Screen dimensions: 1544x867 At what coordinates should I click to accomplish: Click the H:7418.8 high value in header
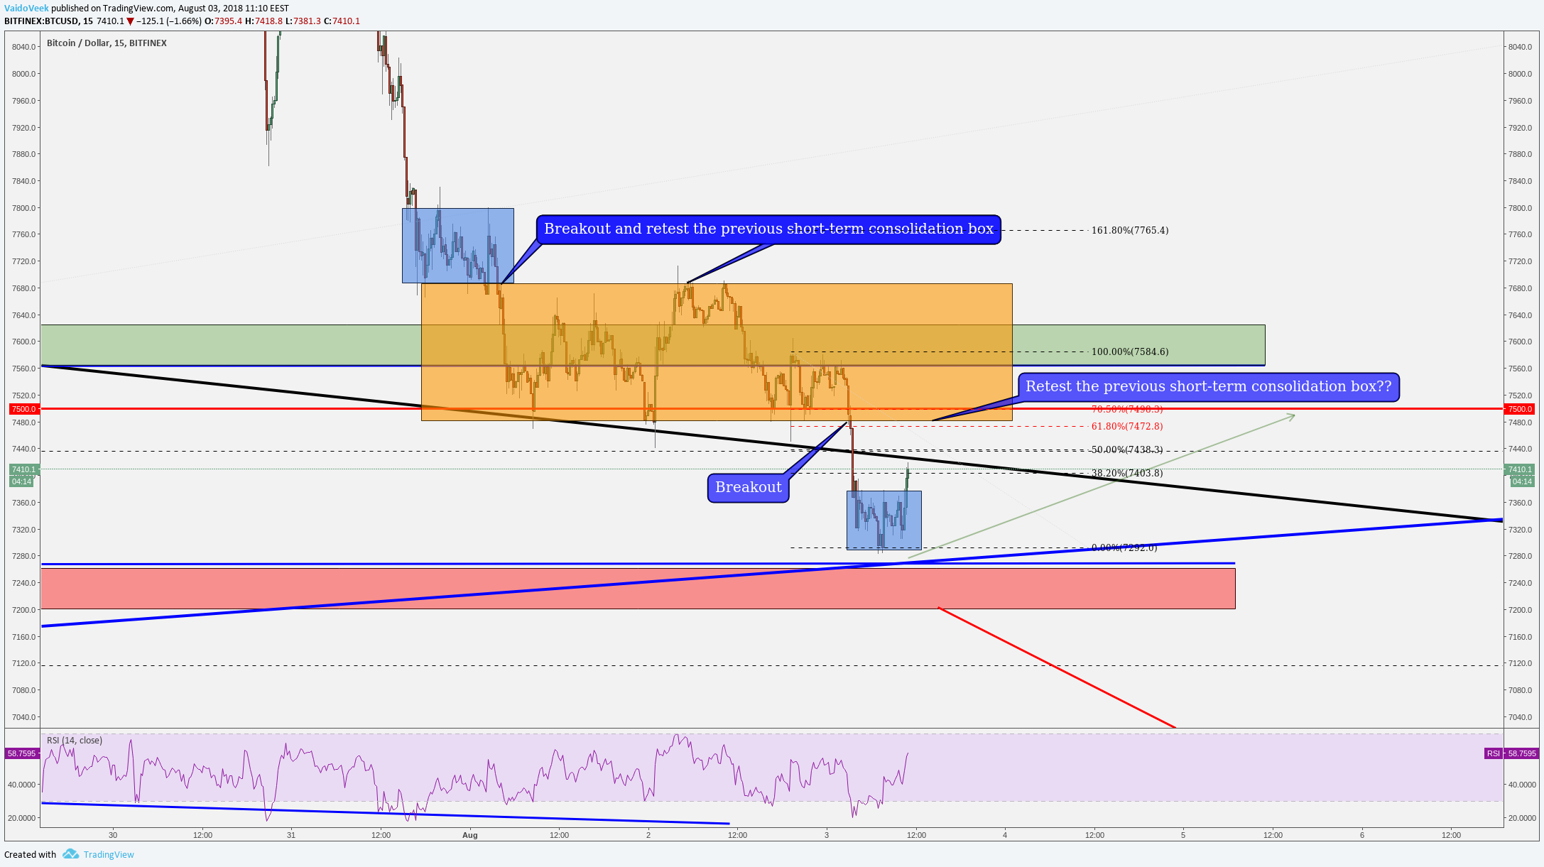pyautogui.click(x=264, y=21)
